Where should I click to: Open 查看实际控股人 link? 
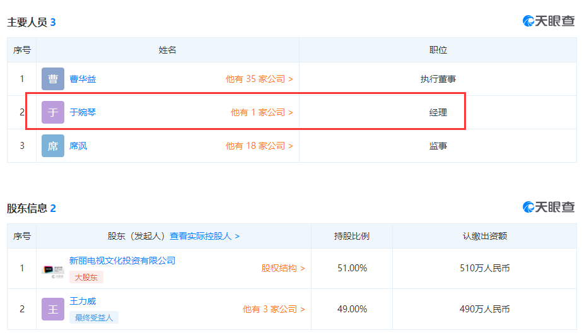[204, 236]
